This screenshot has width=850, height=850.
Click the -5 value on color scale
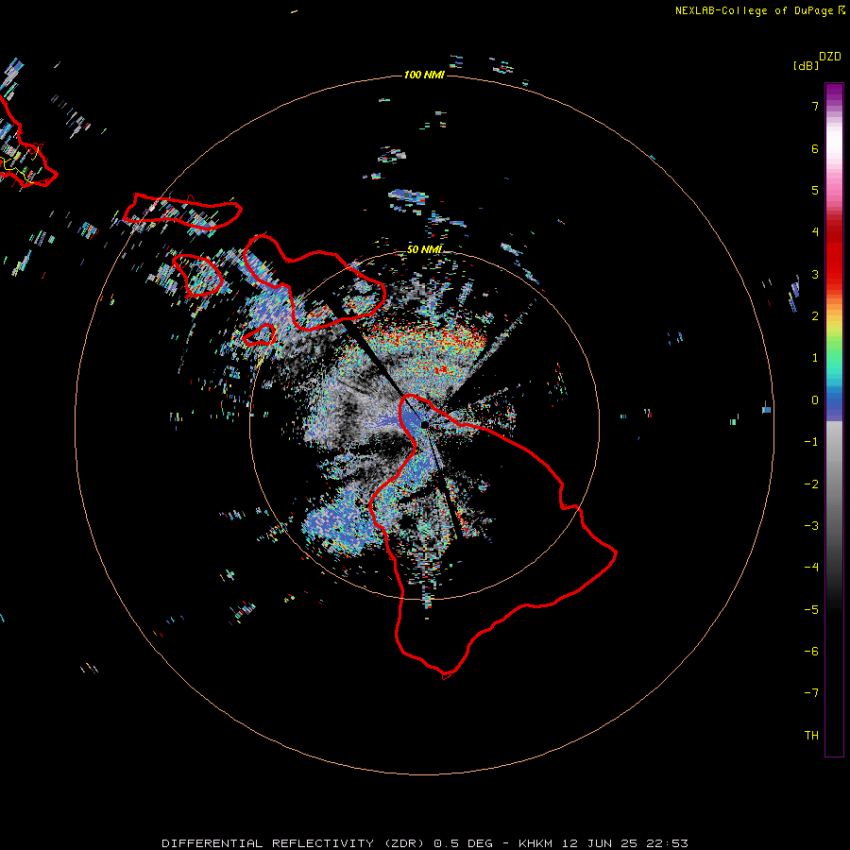pos(811,610)
